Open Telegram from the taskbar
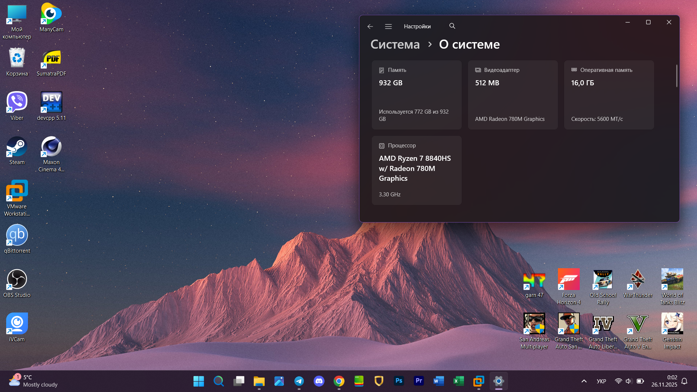Screen dimensions: 697x392 point(299,381)
